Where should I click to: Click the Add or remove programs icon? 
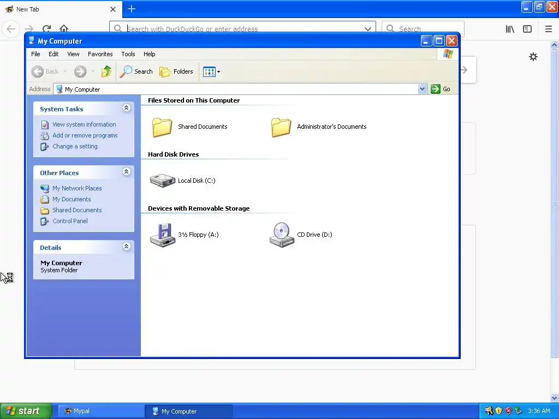[x=45, y=136]
